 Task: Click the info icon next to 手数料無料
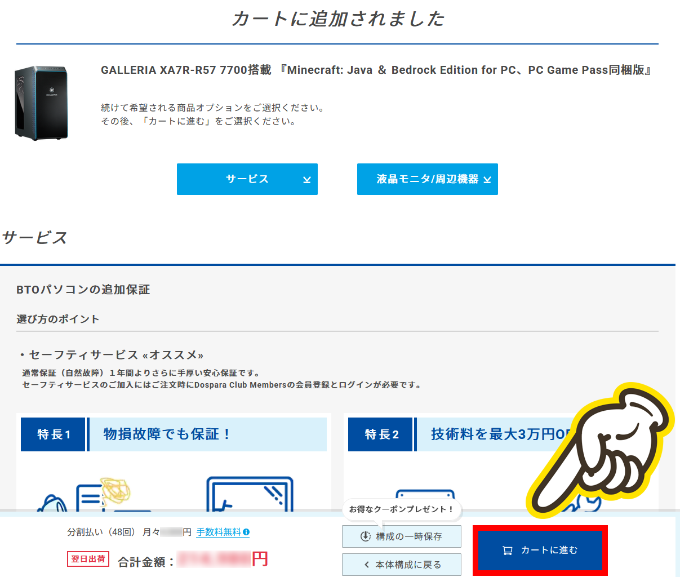(246, 532)
